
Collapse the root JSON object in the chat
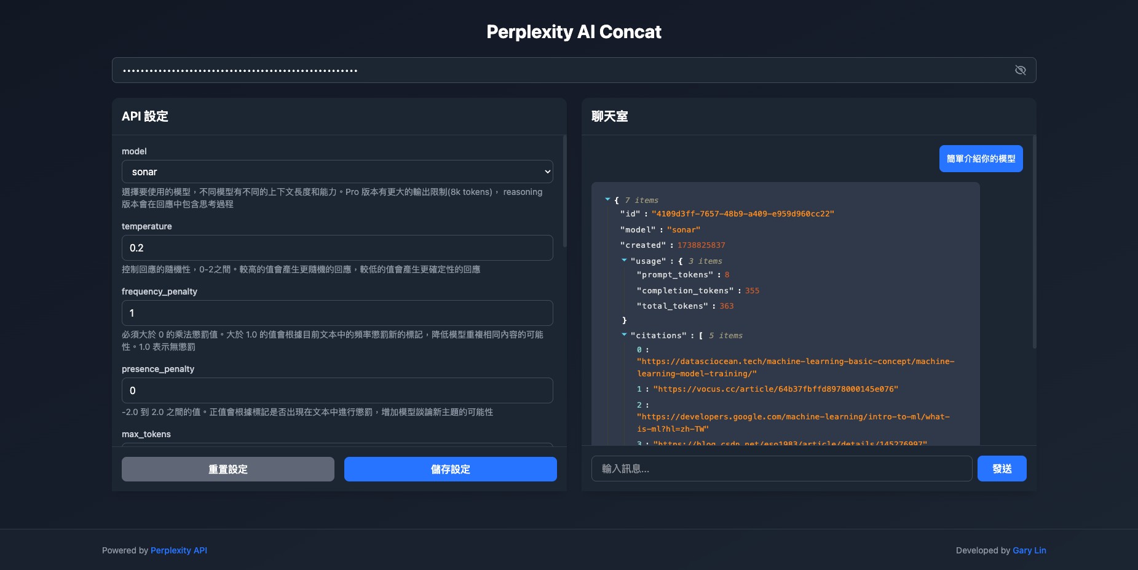click(608, 199)
